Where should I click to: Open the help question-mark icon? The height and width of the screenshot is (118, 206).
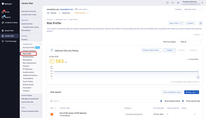coord(167,3)
